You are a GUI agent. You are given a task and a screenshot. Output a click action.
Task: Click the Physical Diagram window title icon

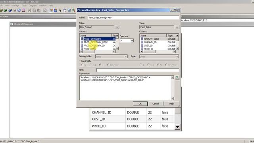pos(12,24)
